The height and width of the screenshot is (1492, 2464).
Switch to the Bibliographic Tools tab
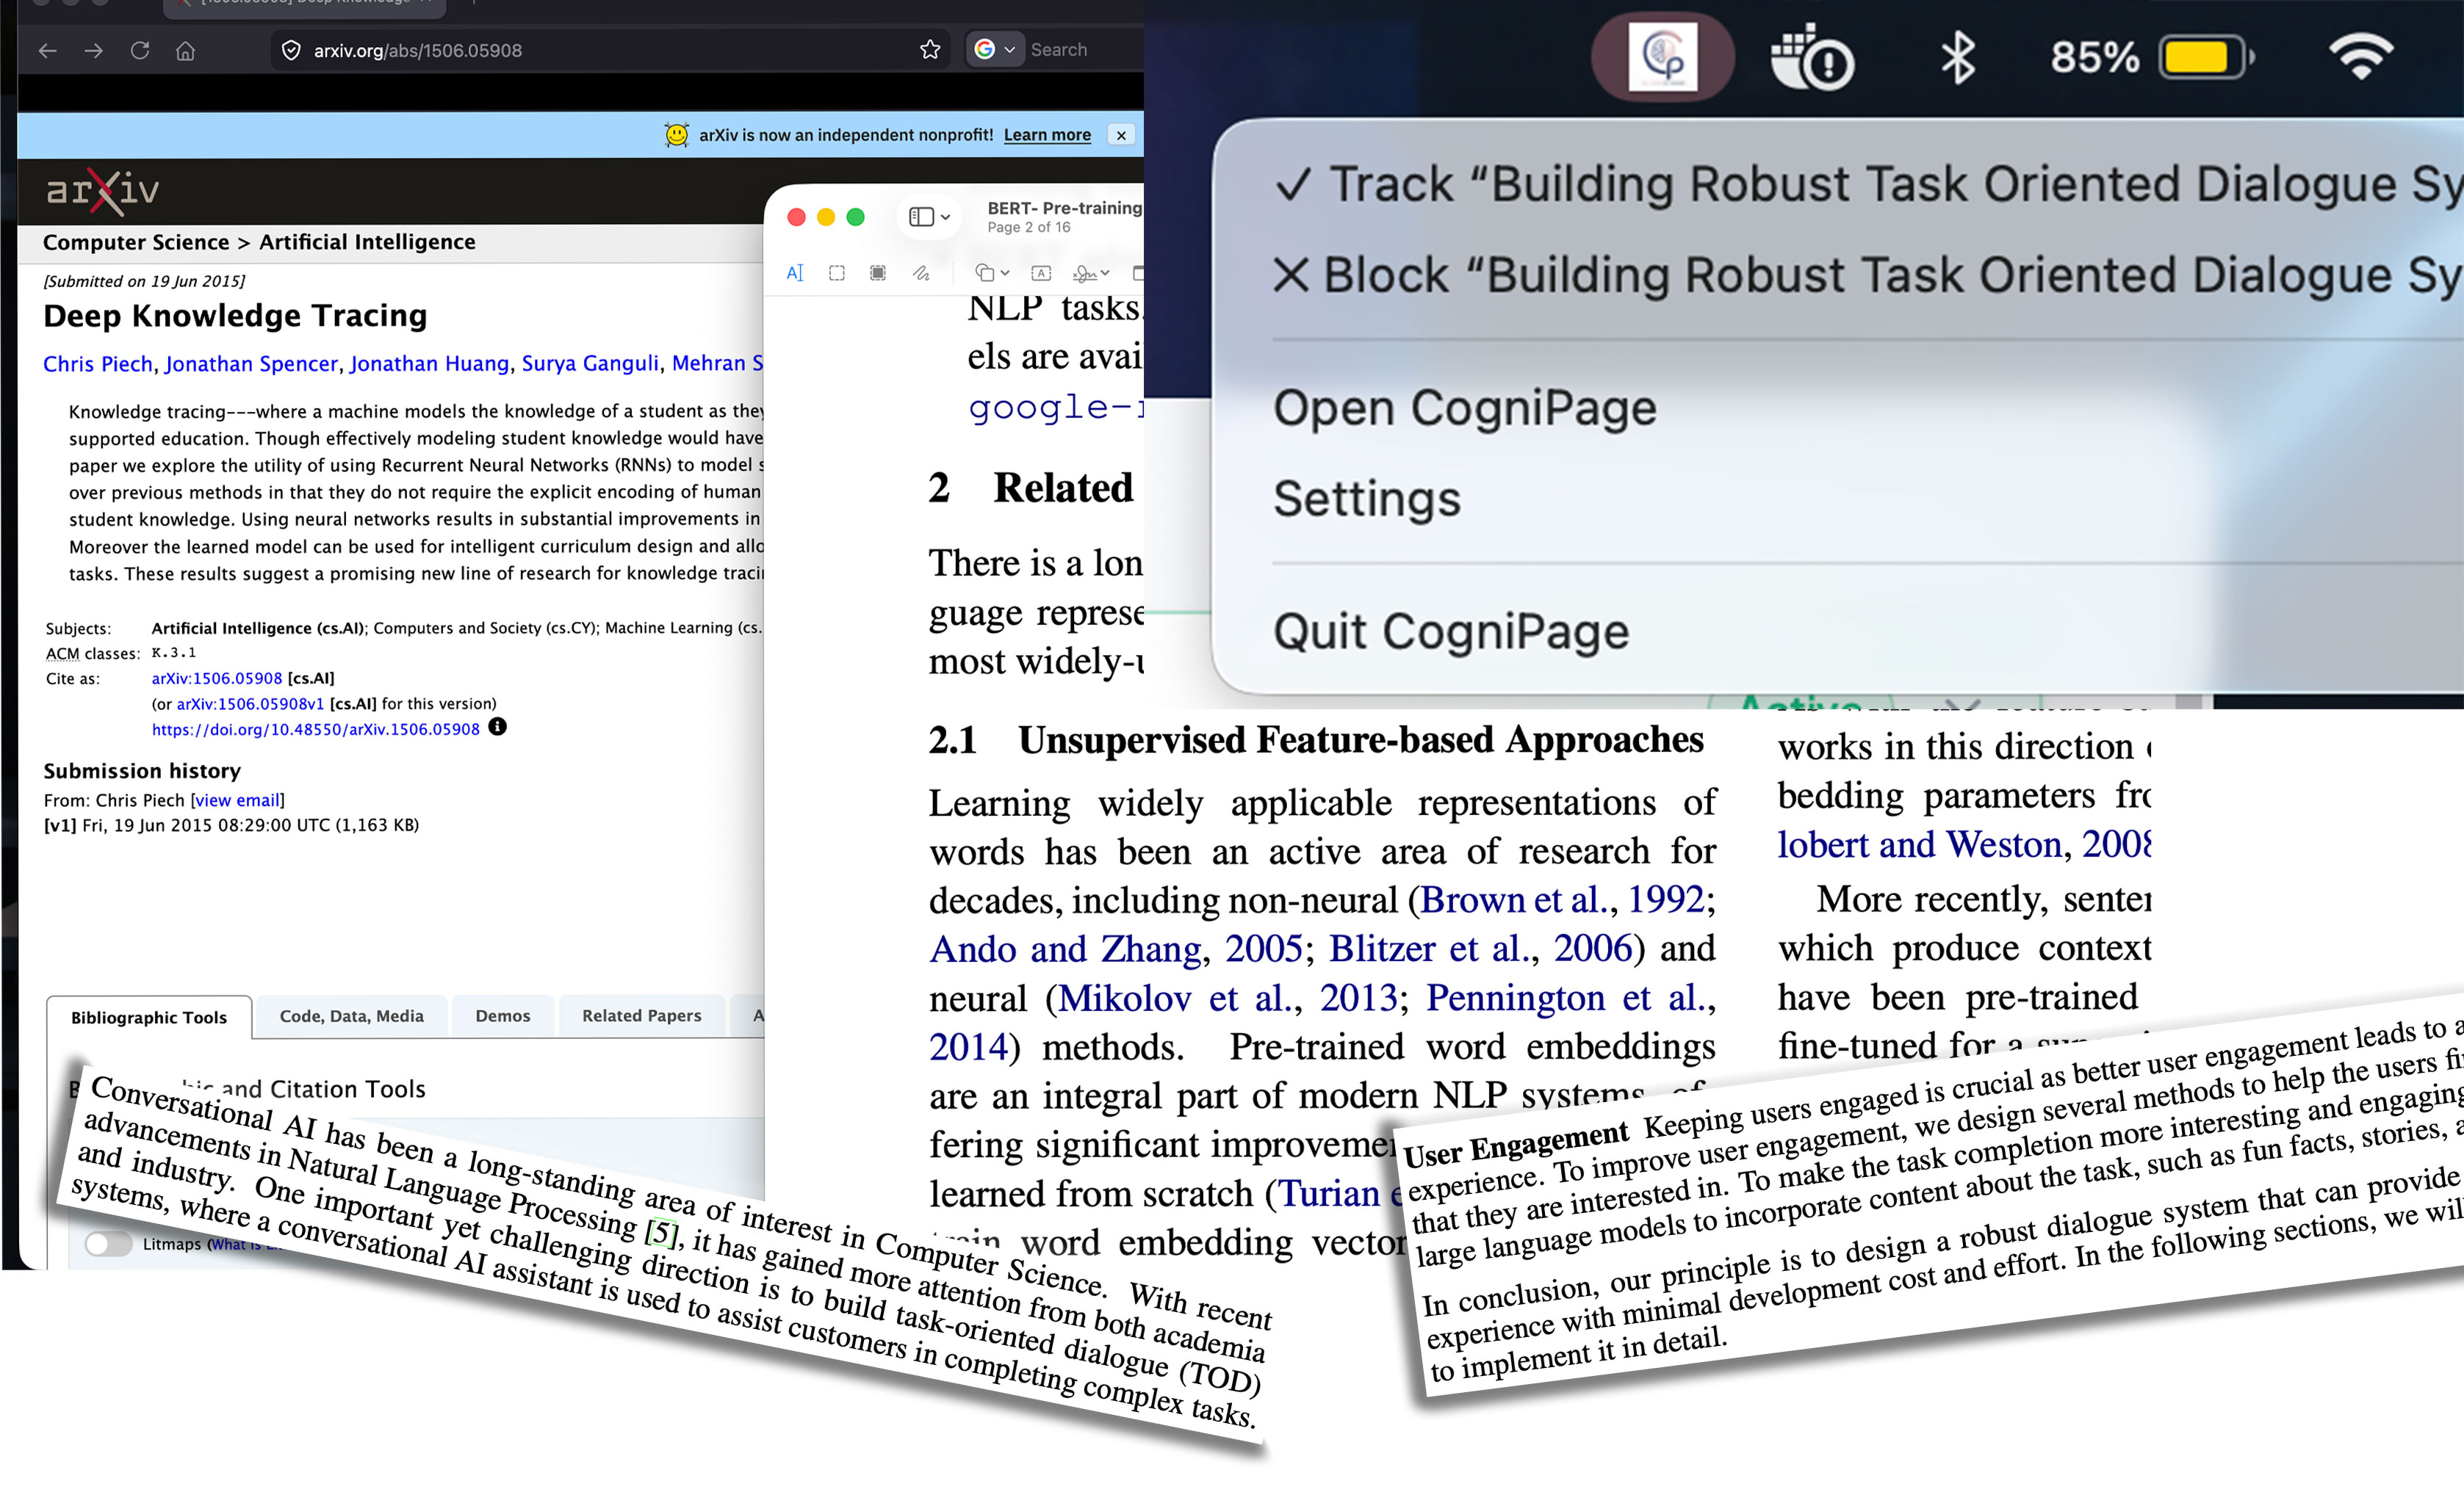click(149, 1016)
